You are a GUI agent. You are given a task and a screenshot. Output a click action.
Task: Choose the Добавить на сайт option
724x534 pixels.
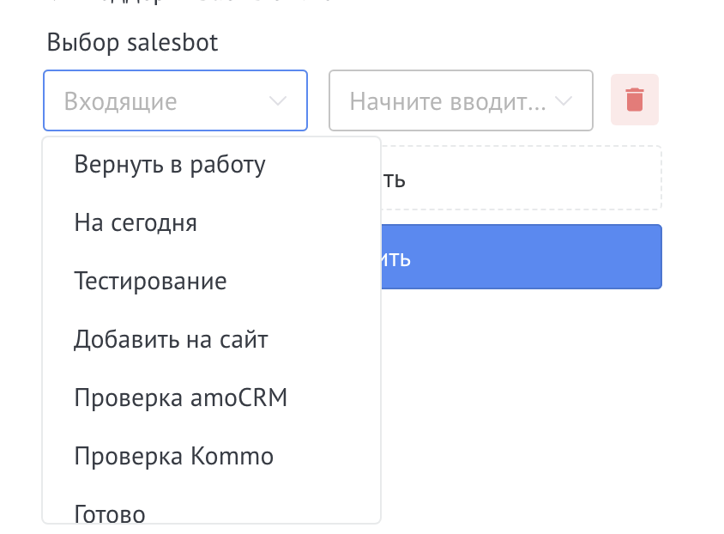(169, 339)
